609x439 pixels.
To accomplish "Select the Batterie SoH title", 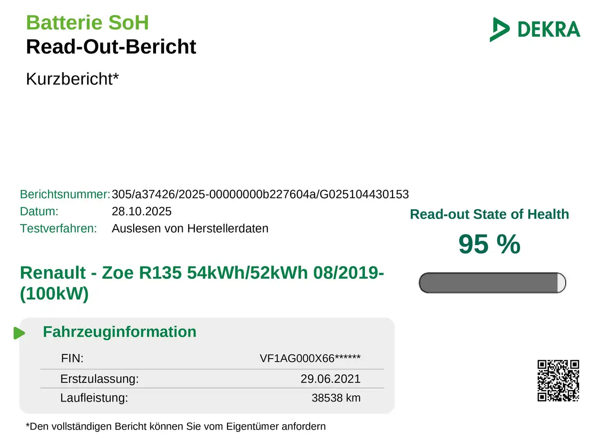I will point(88,22).
